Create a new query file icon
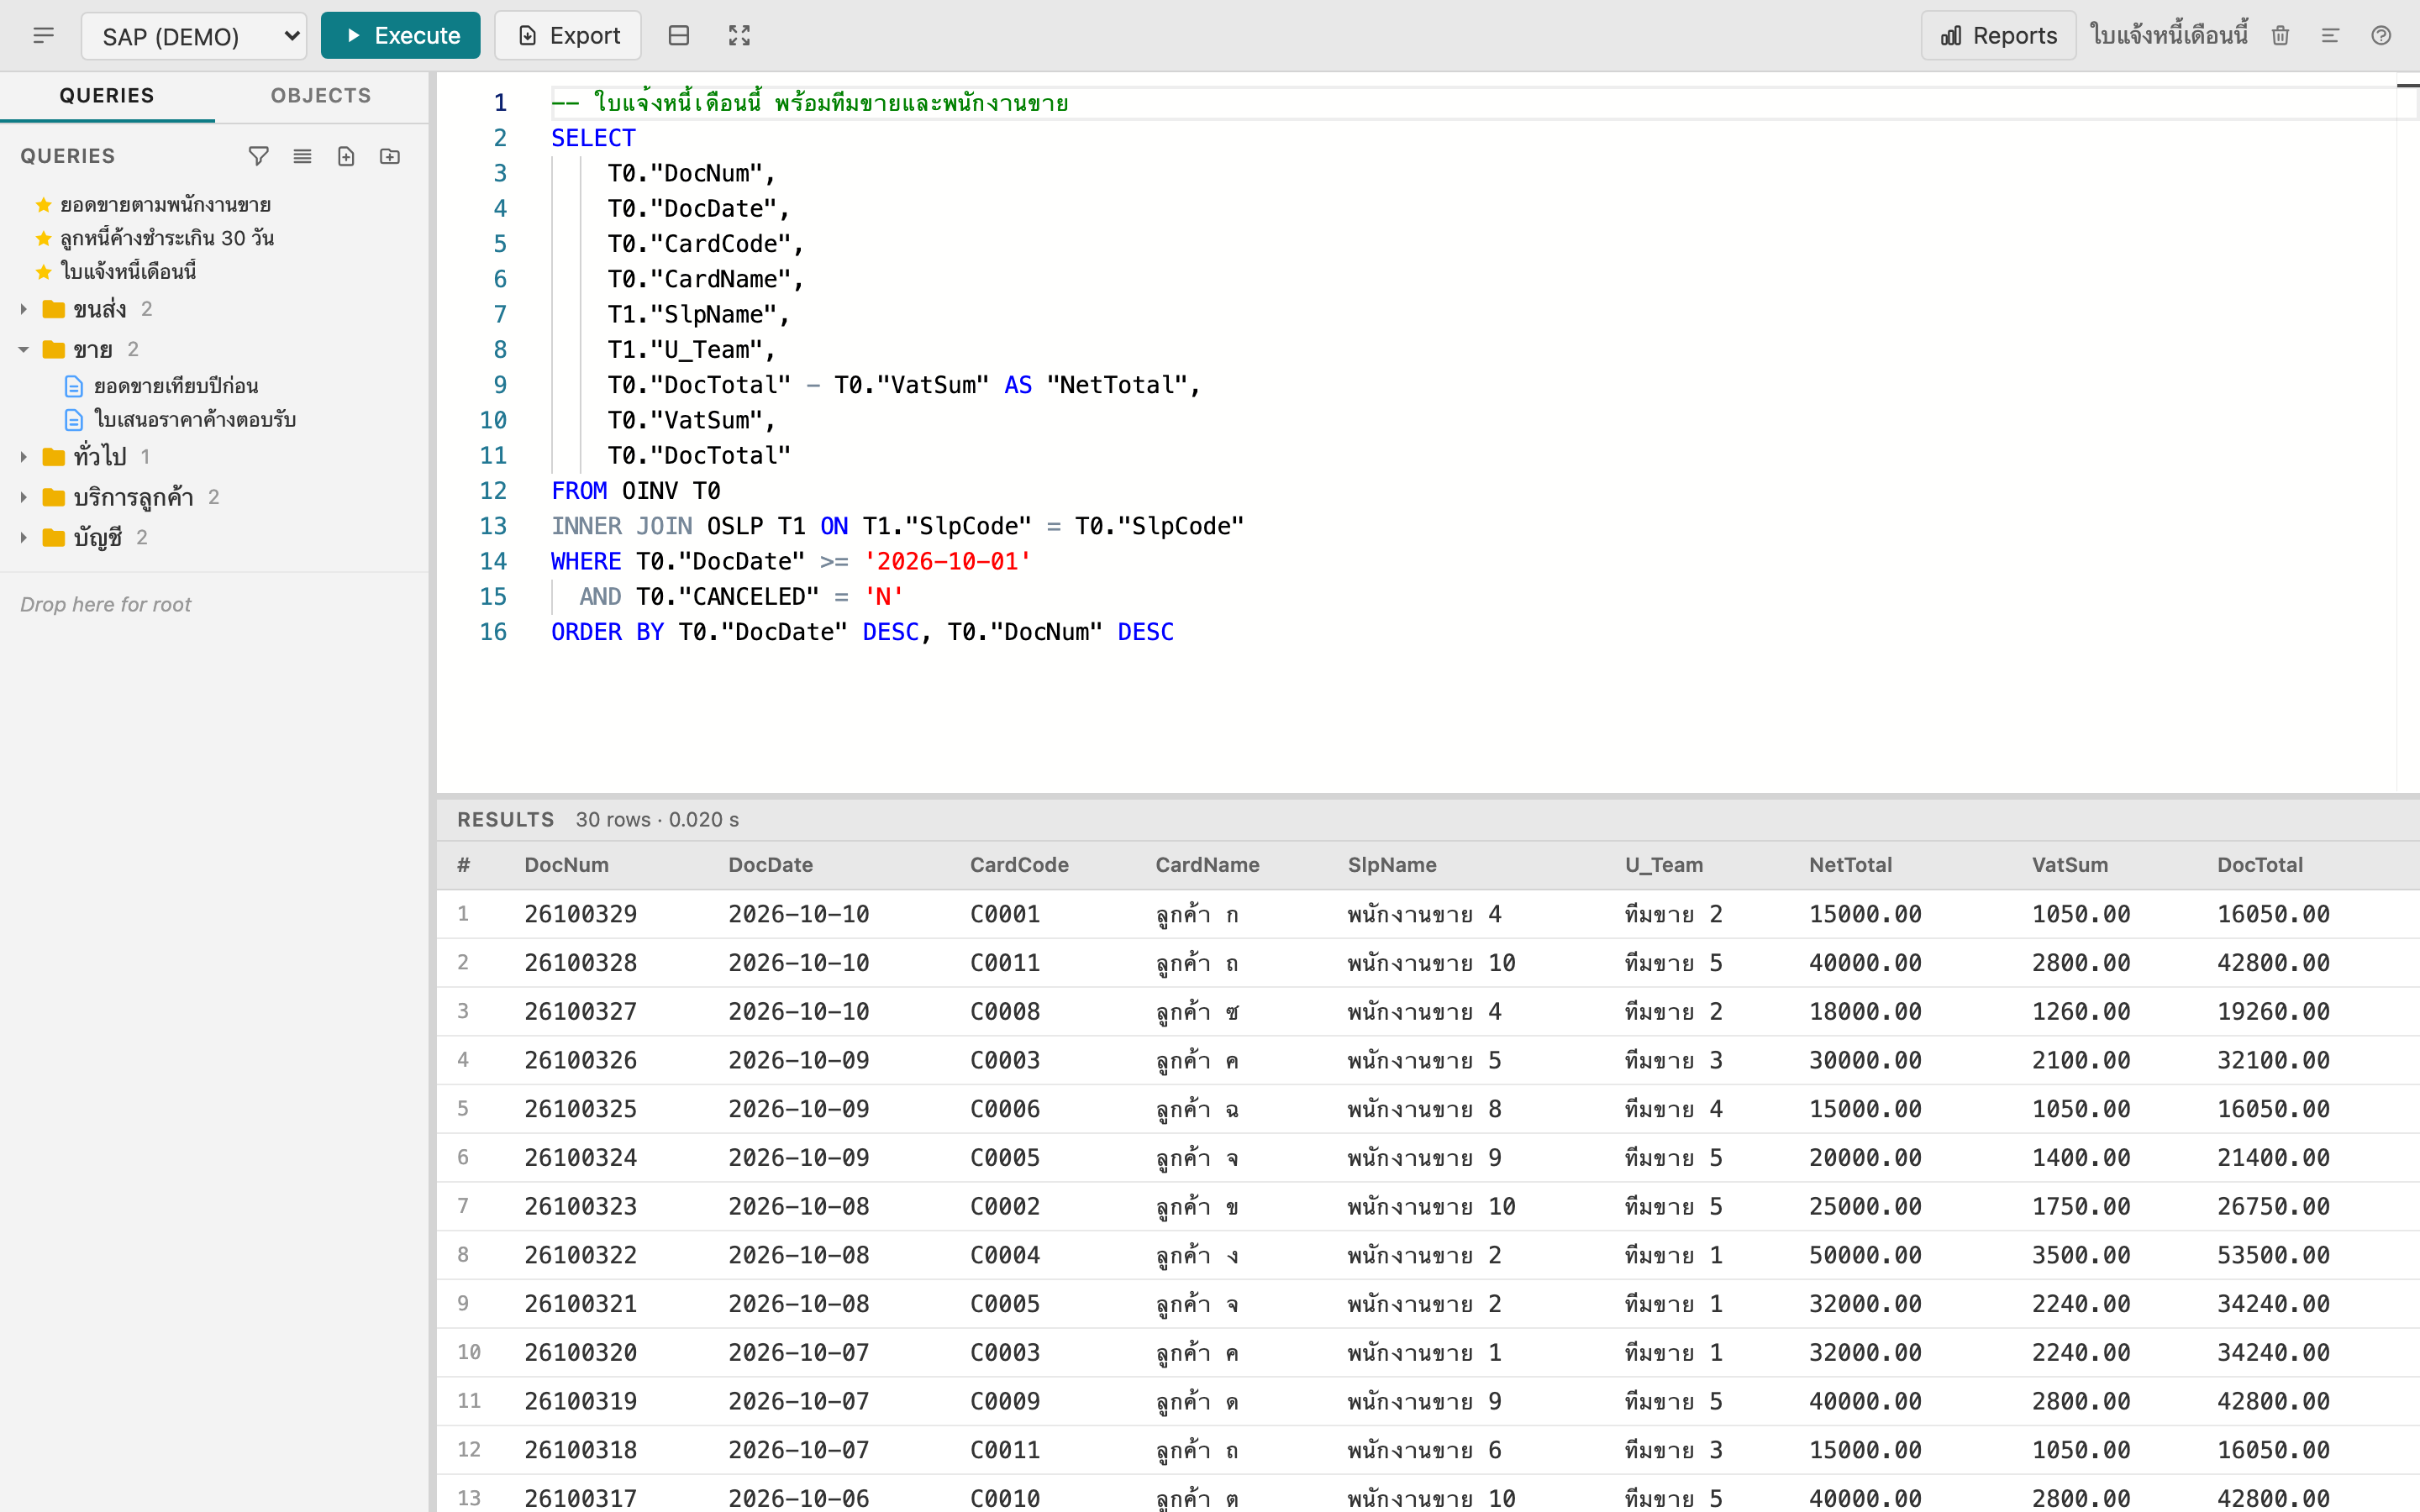 point(346,156)
